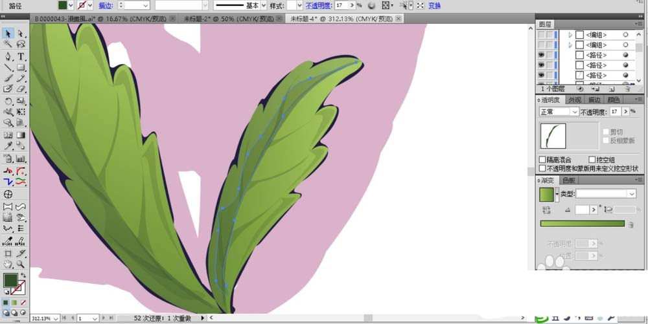Click the Reverse Gradient icon
Image resolution: width=648 pixels, height=324 pixels.
point(547,210)
